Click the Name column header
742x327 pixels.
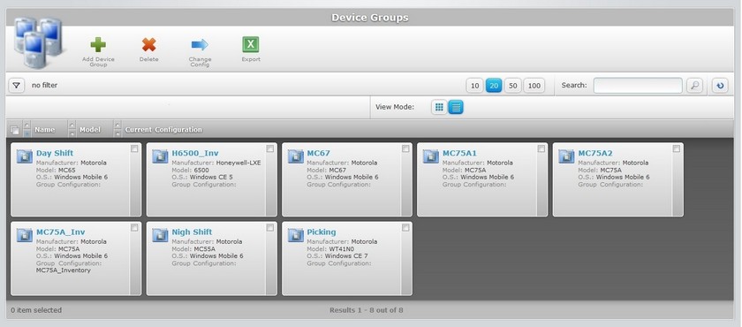[44, 130]
